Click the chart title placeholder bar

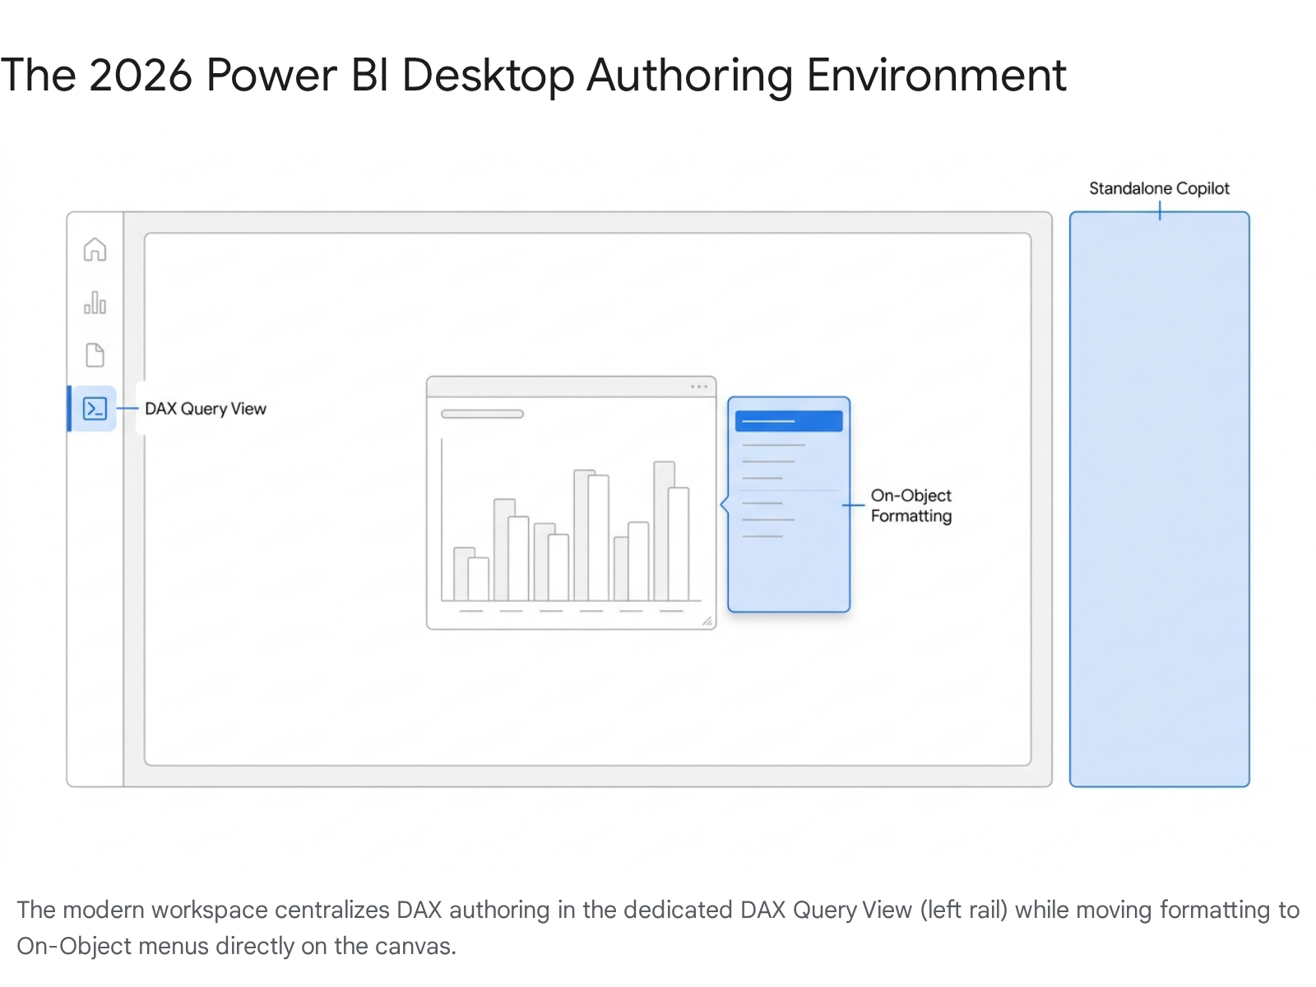click(x=482, y=414)
